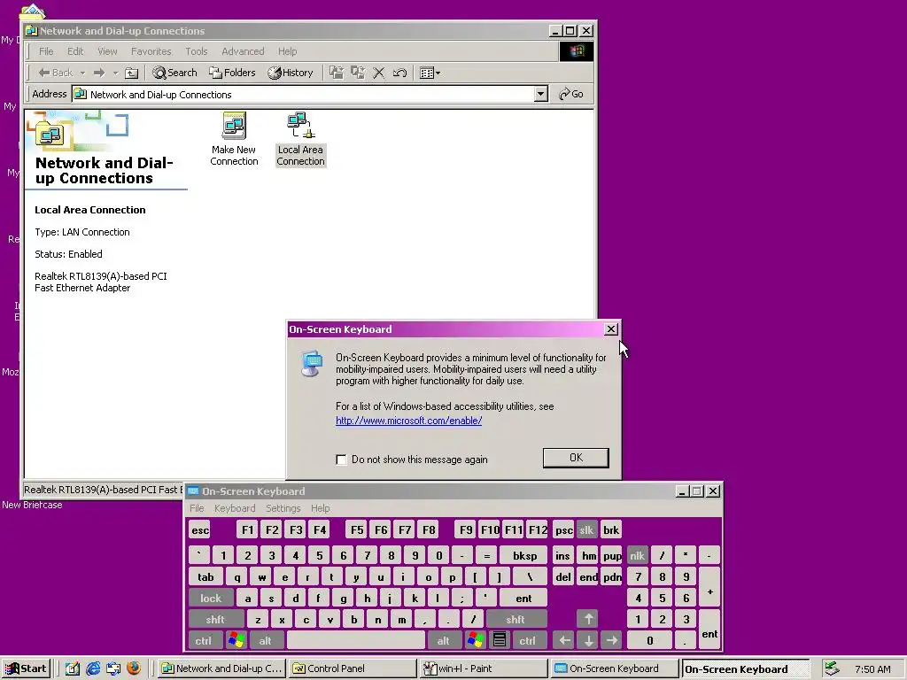Launch Outlook Express from quick launch
Image resolution: width=907 pixels, height=680 pixels.
point(113,668)
